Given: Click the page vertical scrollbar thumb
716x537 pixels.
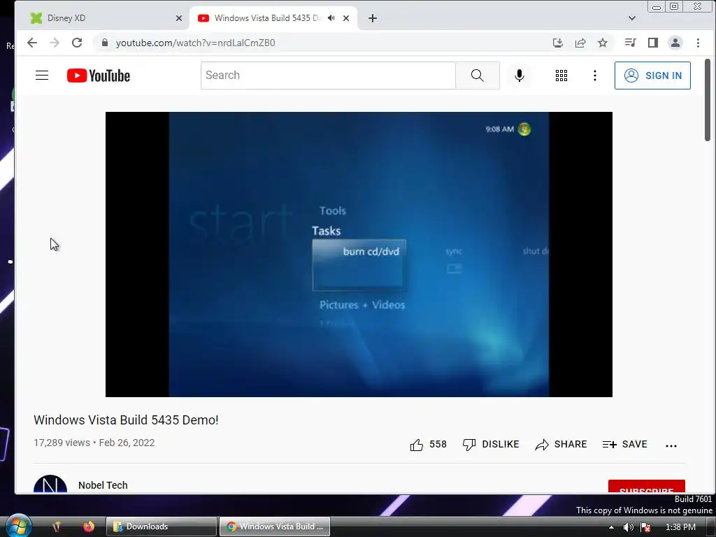Looking at the screenshot, I should (708, 101).
